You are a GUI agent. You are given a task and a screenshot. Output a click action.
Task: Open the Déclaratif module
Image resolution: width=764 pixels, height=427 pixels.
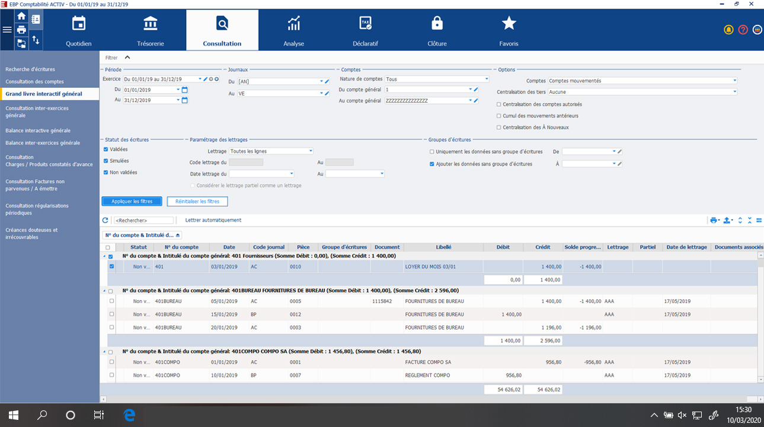365,30
